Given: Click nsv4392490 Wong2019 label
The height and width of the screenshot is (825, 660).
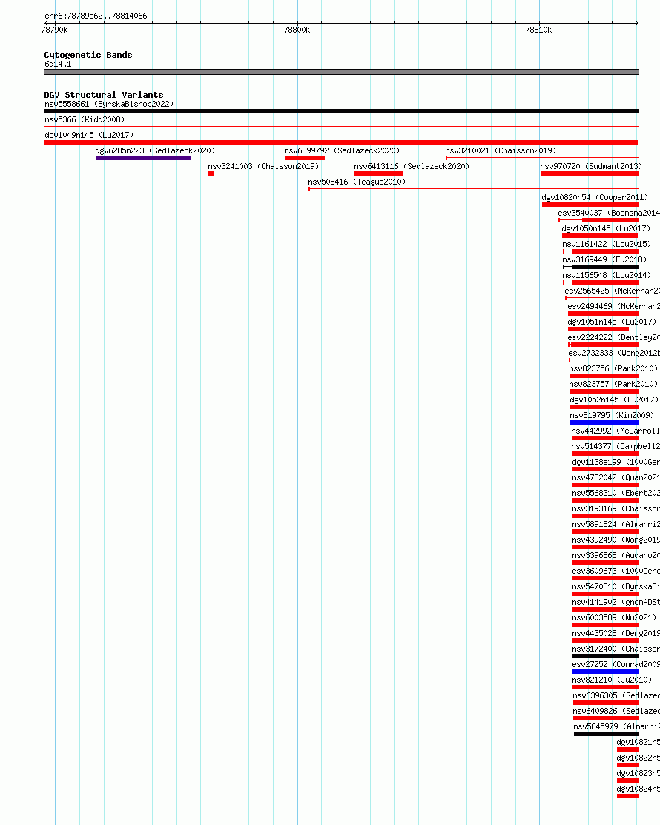Looking at the screenshot, I should pyautogui.click(x=616, y=540).
